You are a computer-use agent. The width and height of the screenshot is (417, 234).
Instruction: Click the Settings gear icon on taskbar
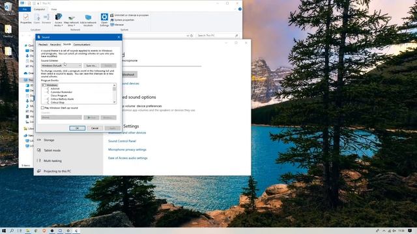[68, 231]
